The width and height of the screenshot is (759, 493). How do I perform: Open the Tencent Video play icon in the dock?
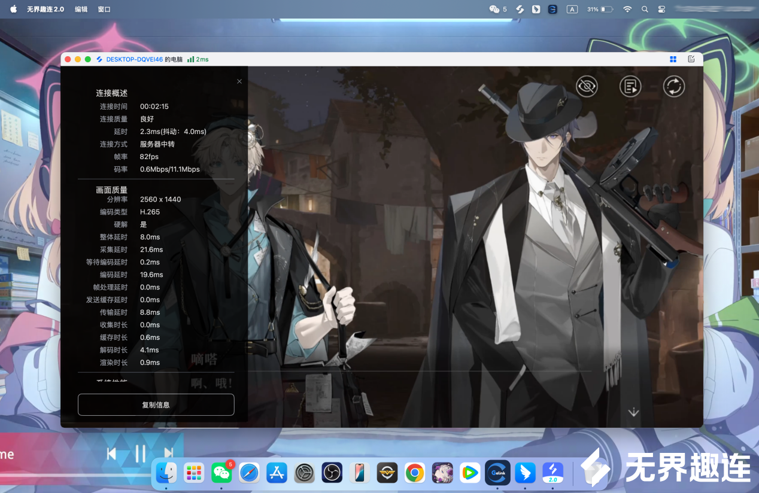[x=470, y=473]
